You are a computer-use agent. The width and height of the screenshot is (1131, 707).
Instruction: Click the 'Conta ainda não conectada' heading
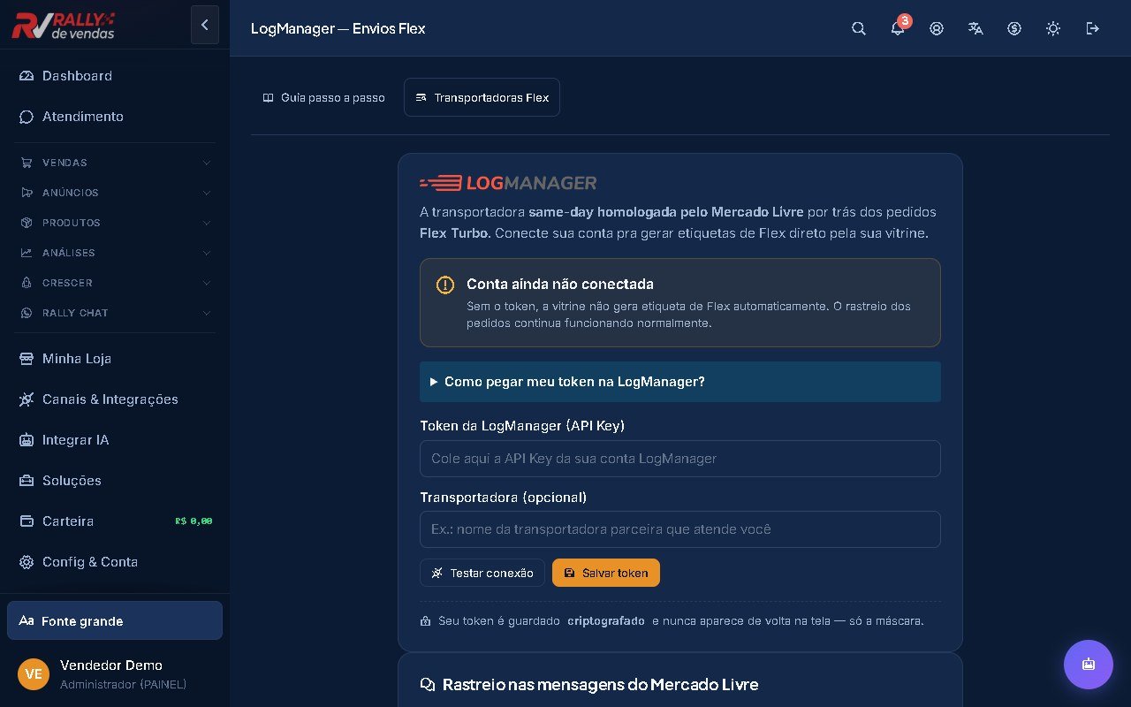(560, 285)
